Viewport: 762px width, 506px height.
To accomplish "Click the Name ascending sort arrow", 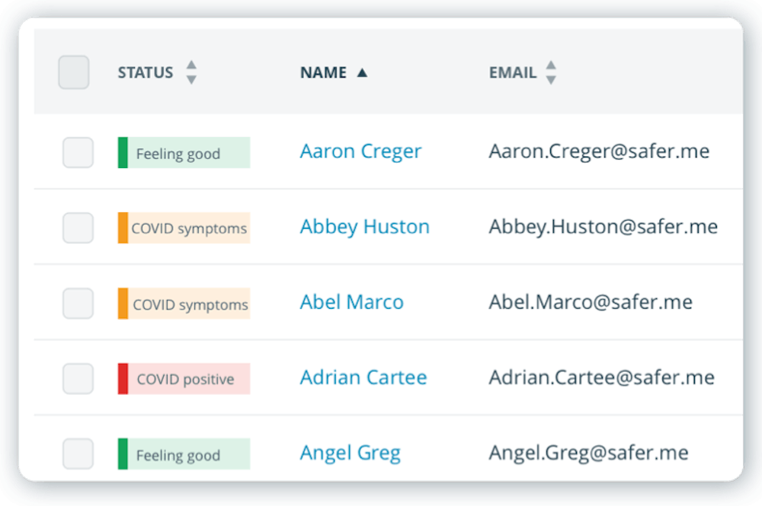I will click(x=362, y=73).
